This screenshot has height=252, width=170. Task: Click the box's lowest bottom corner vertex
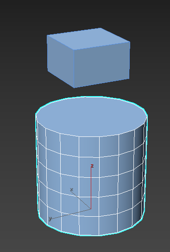(74, 88)
